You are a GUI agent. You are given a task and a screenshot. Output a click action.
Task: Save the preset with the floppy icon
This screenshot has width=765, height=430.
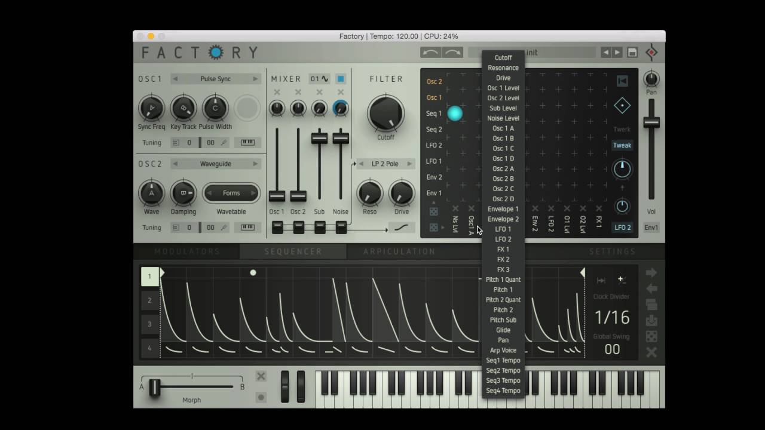pyautogui.click(x=632, y=53)
